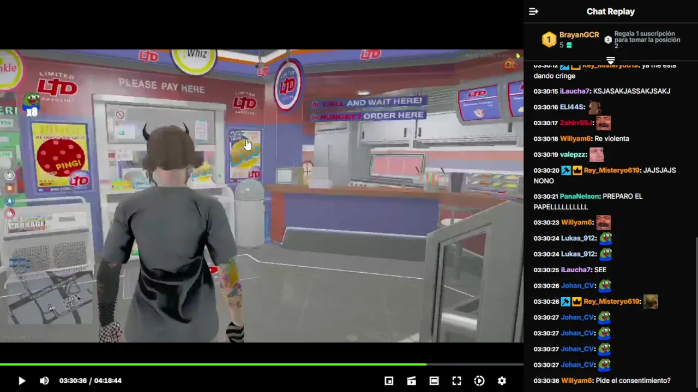Open ELI44S user profile
This screenshot has width=698, height=392.
(572, 107)
